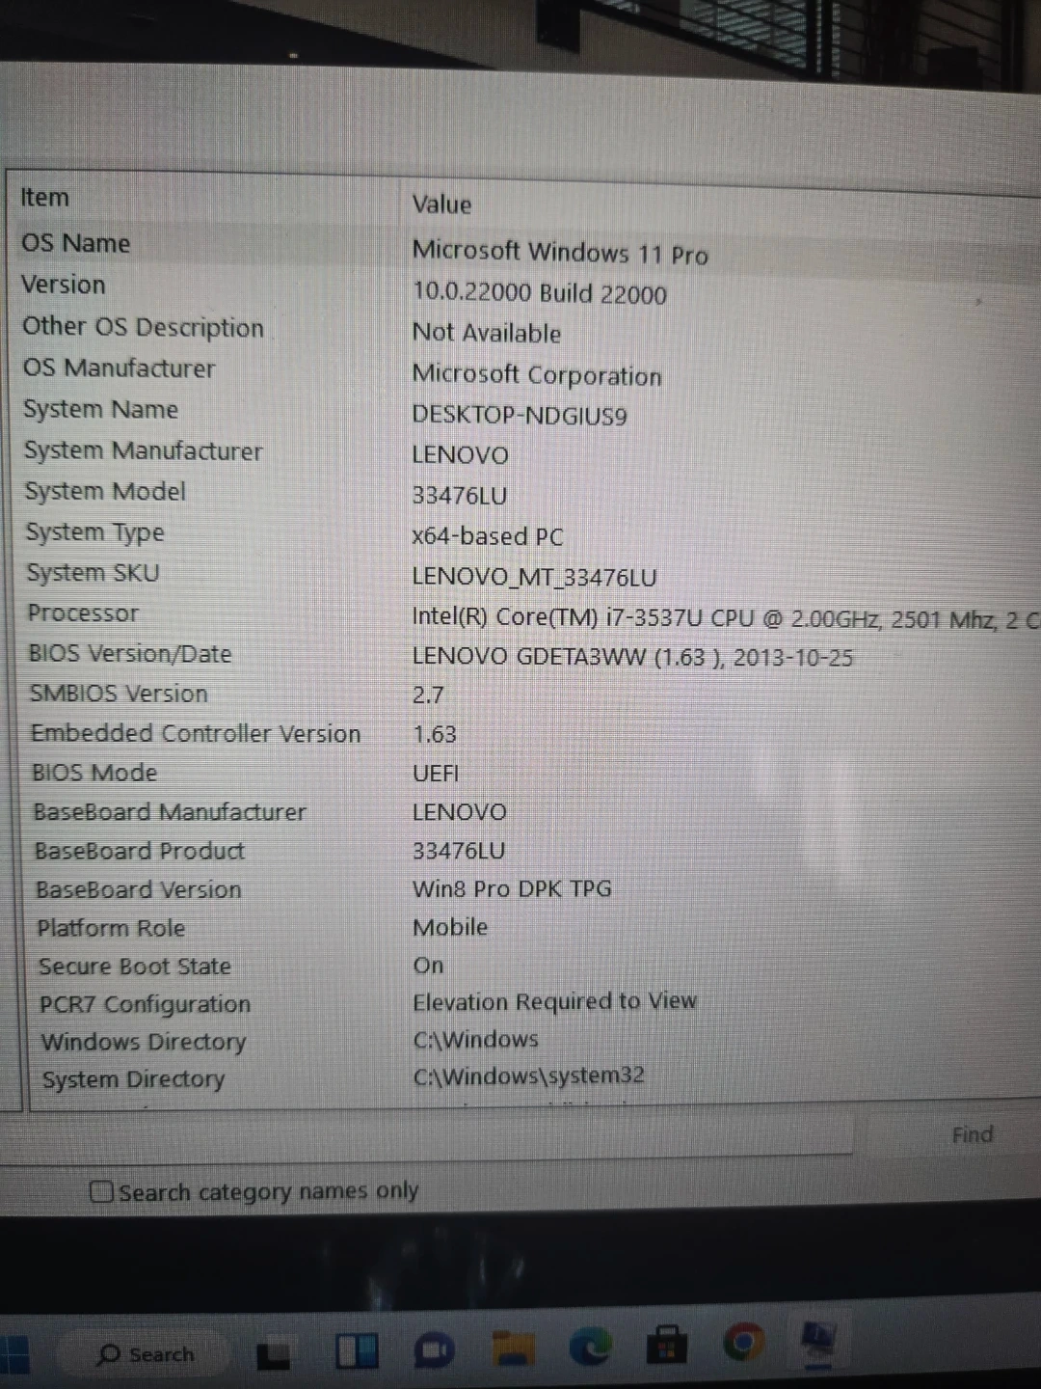1041x1389 pixels.
Task: Click the 'Item' column header
Action: (45, 198)
